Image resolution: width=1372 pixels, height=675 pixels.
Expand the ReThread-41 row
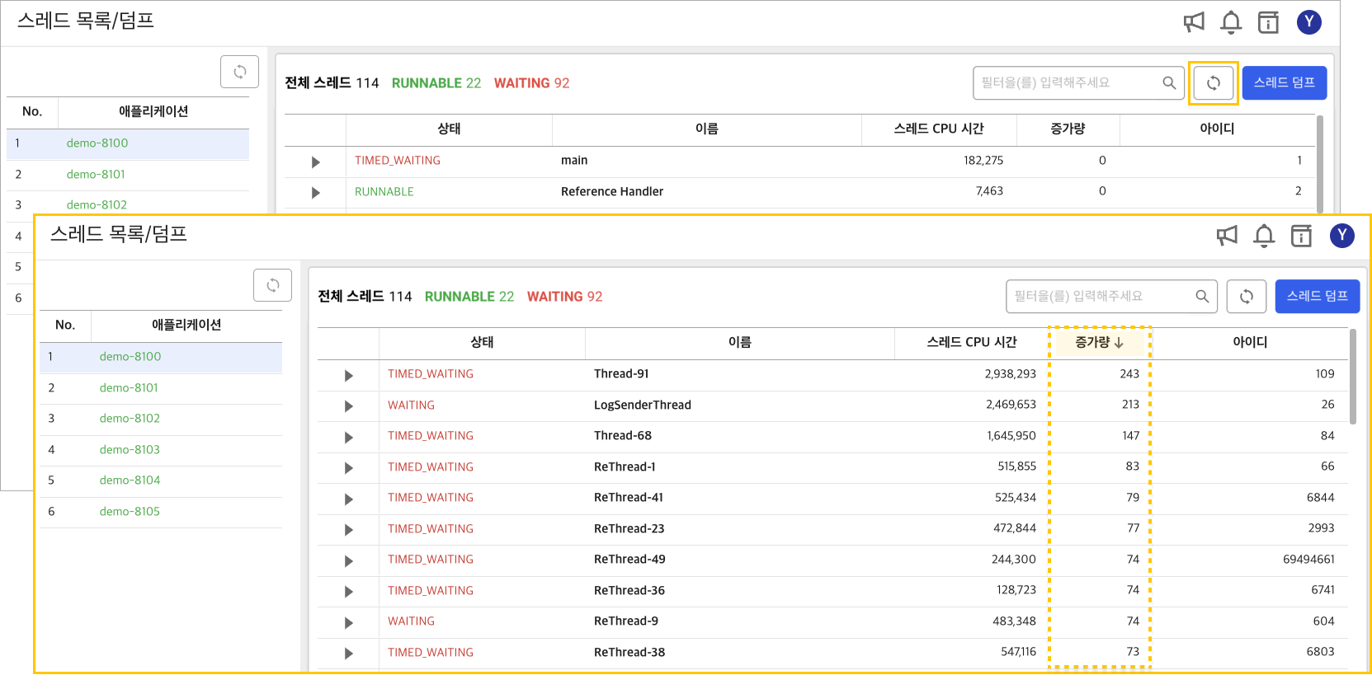349,499
